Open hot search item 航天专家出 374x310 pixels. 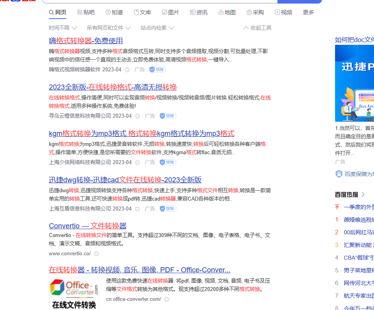tap(359, 296)
